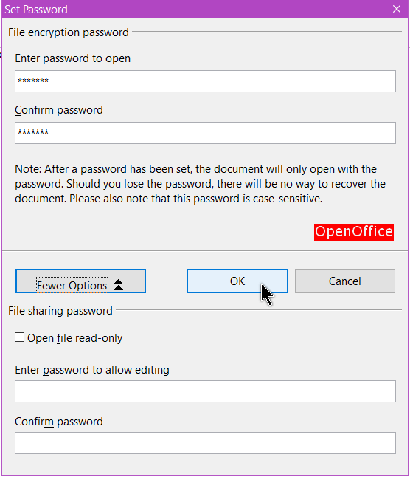Focus the Confirm password field under encryption
This screenshot has width=410, height=477.
(205, 133)
